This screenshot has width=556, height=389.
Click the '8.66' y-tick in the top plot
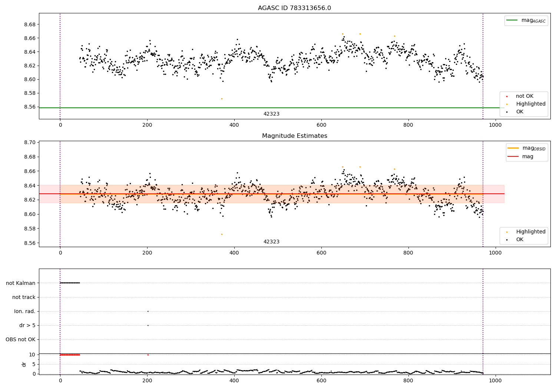tap(30, 38)
